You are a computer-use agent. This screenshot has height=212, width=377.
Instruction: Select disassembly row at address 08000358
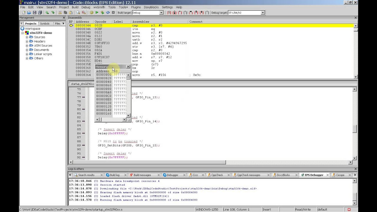[x=211, y=57]
